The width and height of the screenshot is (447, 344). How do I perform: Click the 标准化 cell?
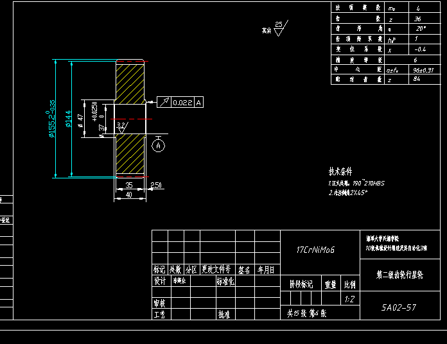click(x=225, y=281)
